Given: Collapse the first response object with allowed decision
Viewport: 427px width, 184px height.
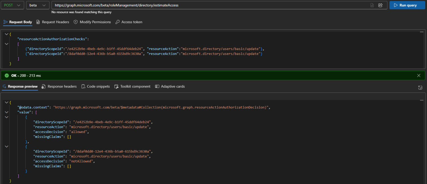Looking at the screenshot, I should point(7,117).
